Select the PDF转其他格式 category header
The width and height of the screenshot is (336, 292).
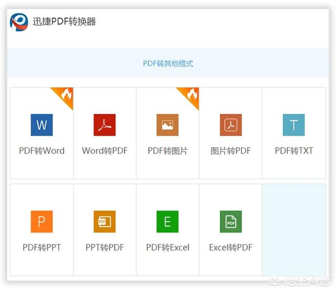click(x=168, y=64)
